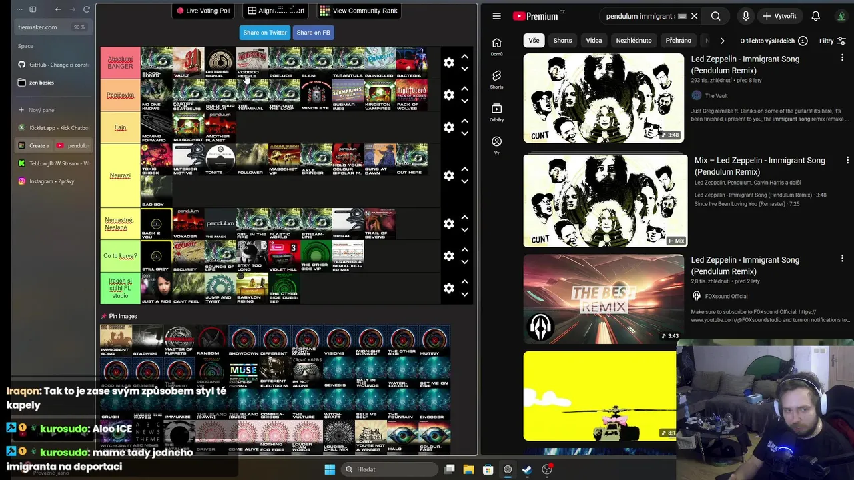Go back with Zen browser back arrow
854x480 pixels.
click(x=58, y=9)
